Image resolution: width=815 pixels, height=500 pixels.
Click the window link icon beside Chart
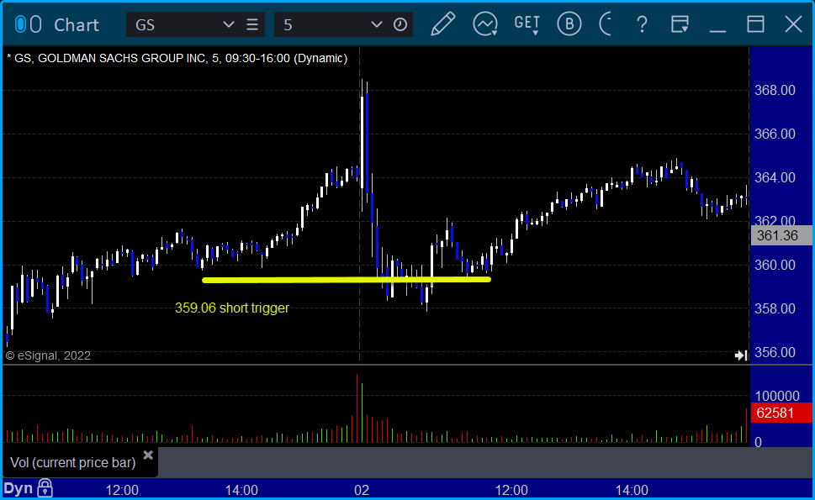point(28,24)
